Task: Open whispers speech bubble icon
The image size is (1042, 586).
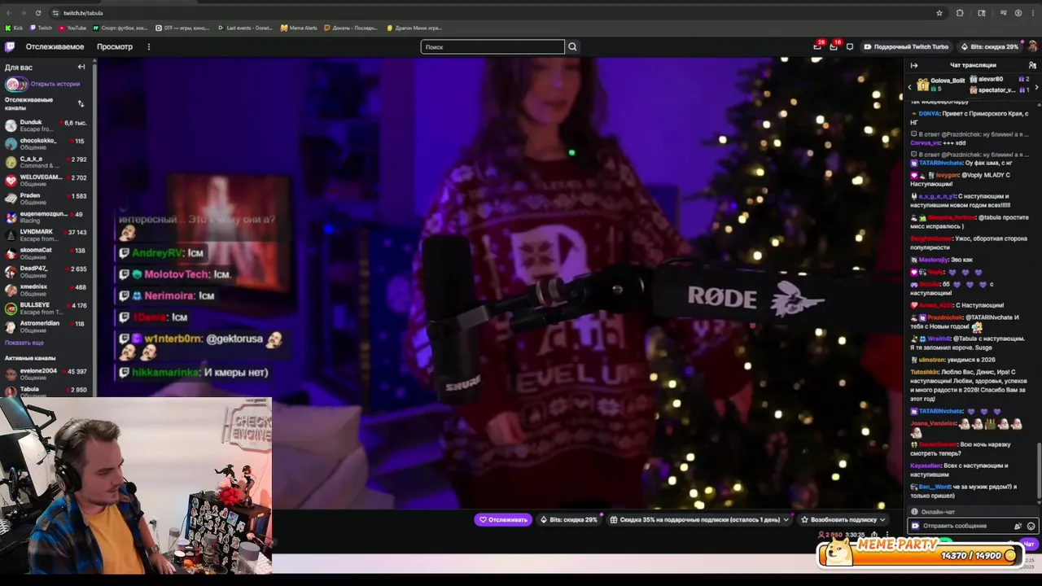Action: 850,46
